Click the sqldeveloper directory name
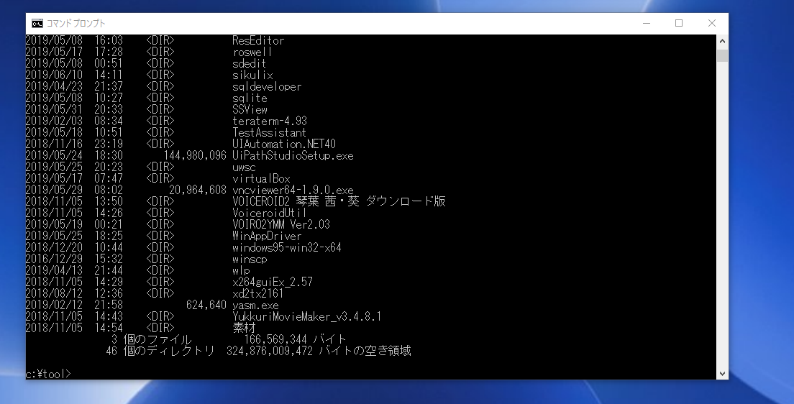The width and height of the screenshot is (794, 404). [267, 86]
